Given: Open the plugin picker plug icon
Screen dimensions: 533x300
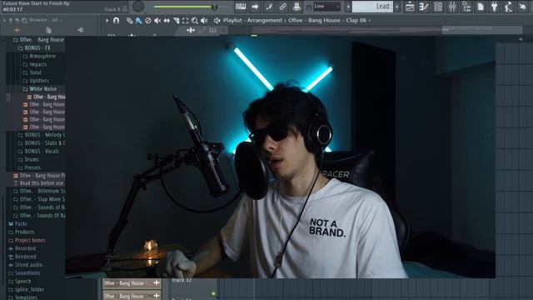Looking at the screenshot, I should point(495,7).
